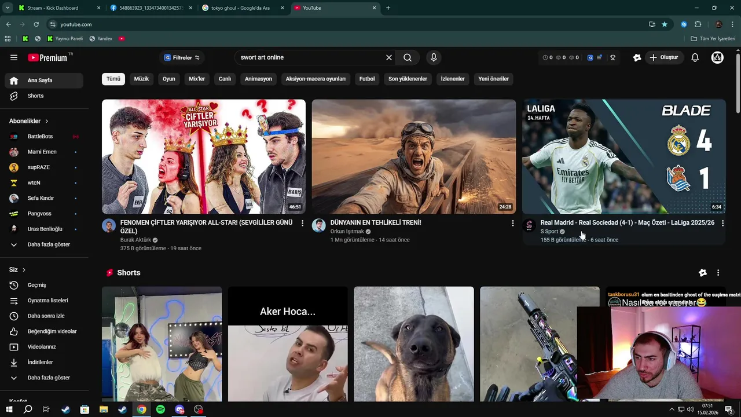741x417 pixels.
Task: Open the Filtreler dropdown
Action: [181, 57]
